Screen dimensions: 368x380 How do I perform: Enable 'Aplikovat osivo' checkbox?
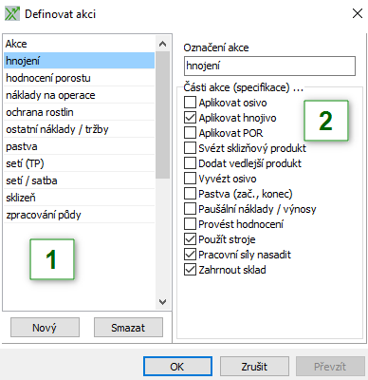[x=190, y=103]
